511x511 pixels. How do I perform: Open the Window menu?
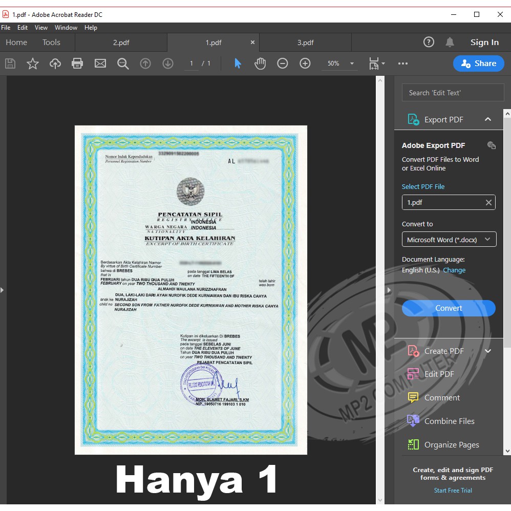click(66, 28)
